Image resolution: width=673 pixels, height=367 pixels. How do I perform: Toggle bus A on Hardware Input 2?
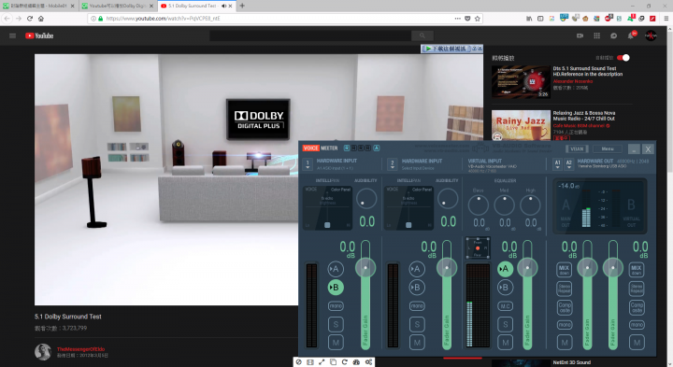coord(417,269)
